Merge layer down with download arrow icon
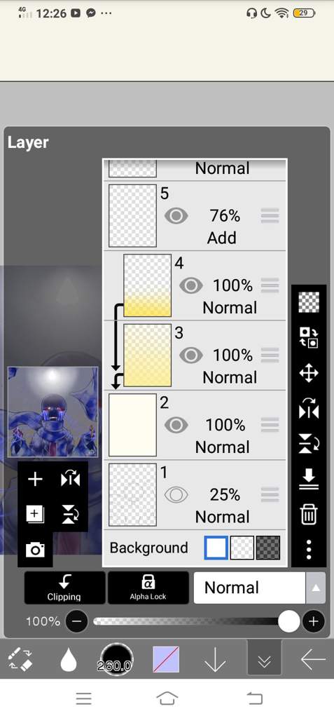This screenshot has height=718, width=334. (x=309, y=480)
